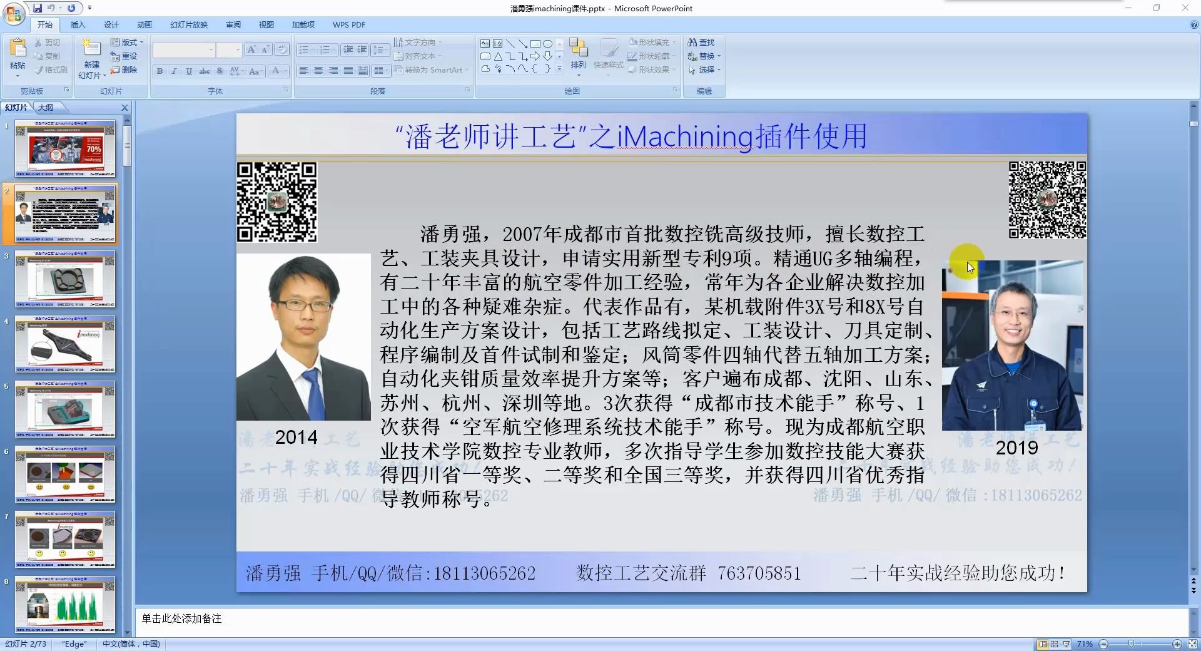Click 新建幻灯片 new slide icon
The width and height of the screenshot is (1201, 651).
pos(92,49)
